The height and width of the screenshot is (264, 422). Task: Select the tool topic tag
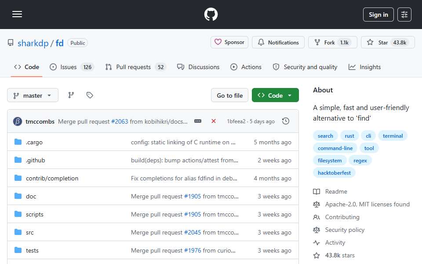[369, 148]
